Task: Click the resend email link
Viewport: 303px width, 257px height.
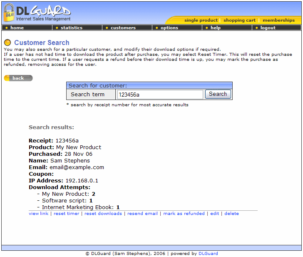Action: (142, 213)
